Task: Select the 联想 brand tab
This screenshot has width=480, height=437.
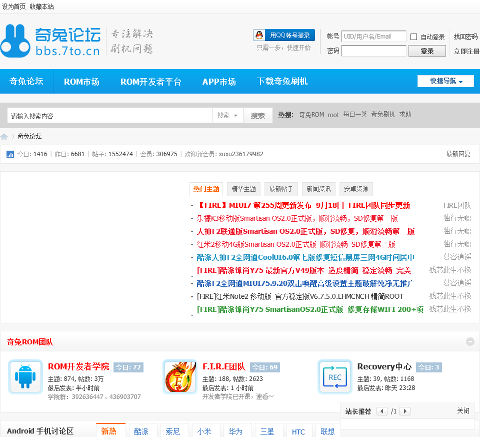Action: point(328,430)
